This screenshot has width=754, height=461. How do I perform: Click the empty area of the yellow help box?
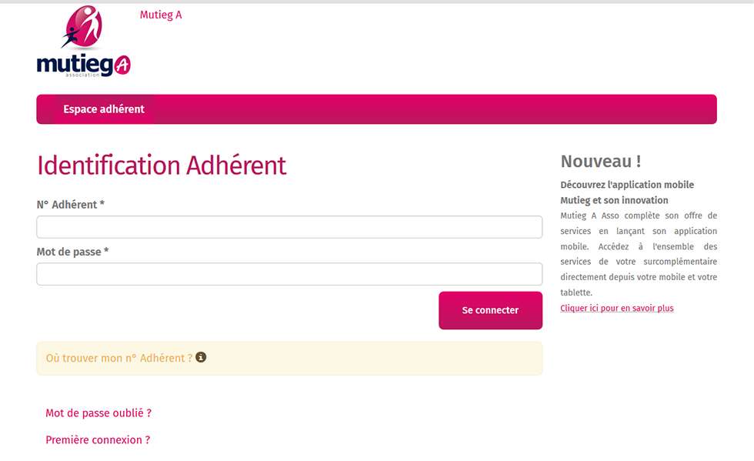click(375, 359)
